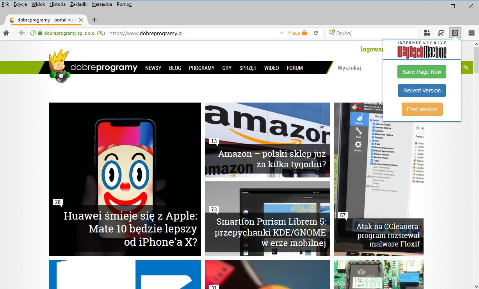Viewport: 479px width, 289px height.
Task: Click the 13 comments badge
Action: pyautogui.click(x=214, y=141)
